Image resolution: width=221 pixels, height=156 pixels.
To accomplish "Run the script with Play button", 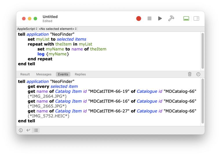I will [x=160, y=19].
